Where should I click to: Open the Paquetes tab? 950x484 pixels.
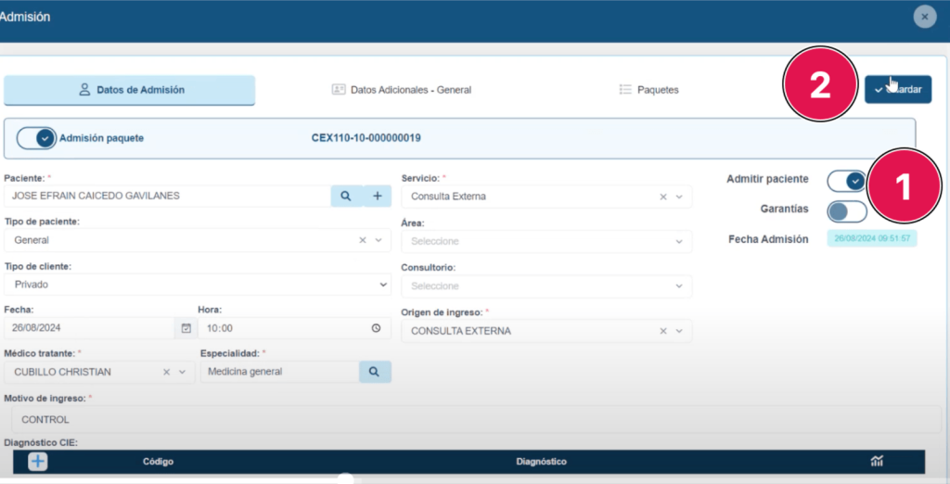click(648, 90)
